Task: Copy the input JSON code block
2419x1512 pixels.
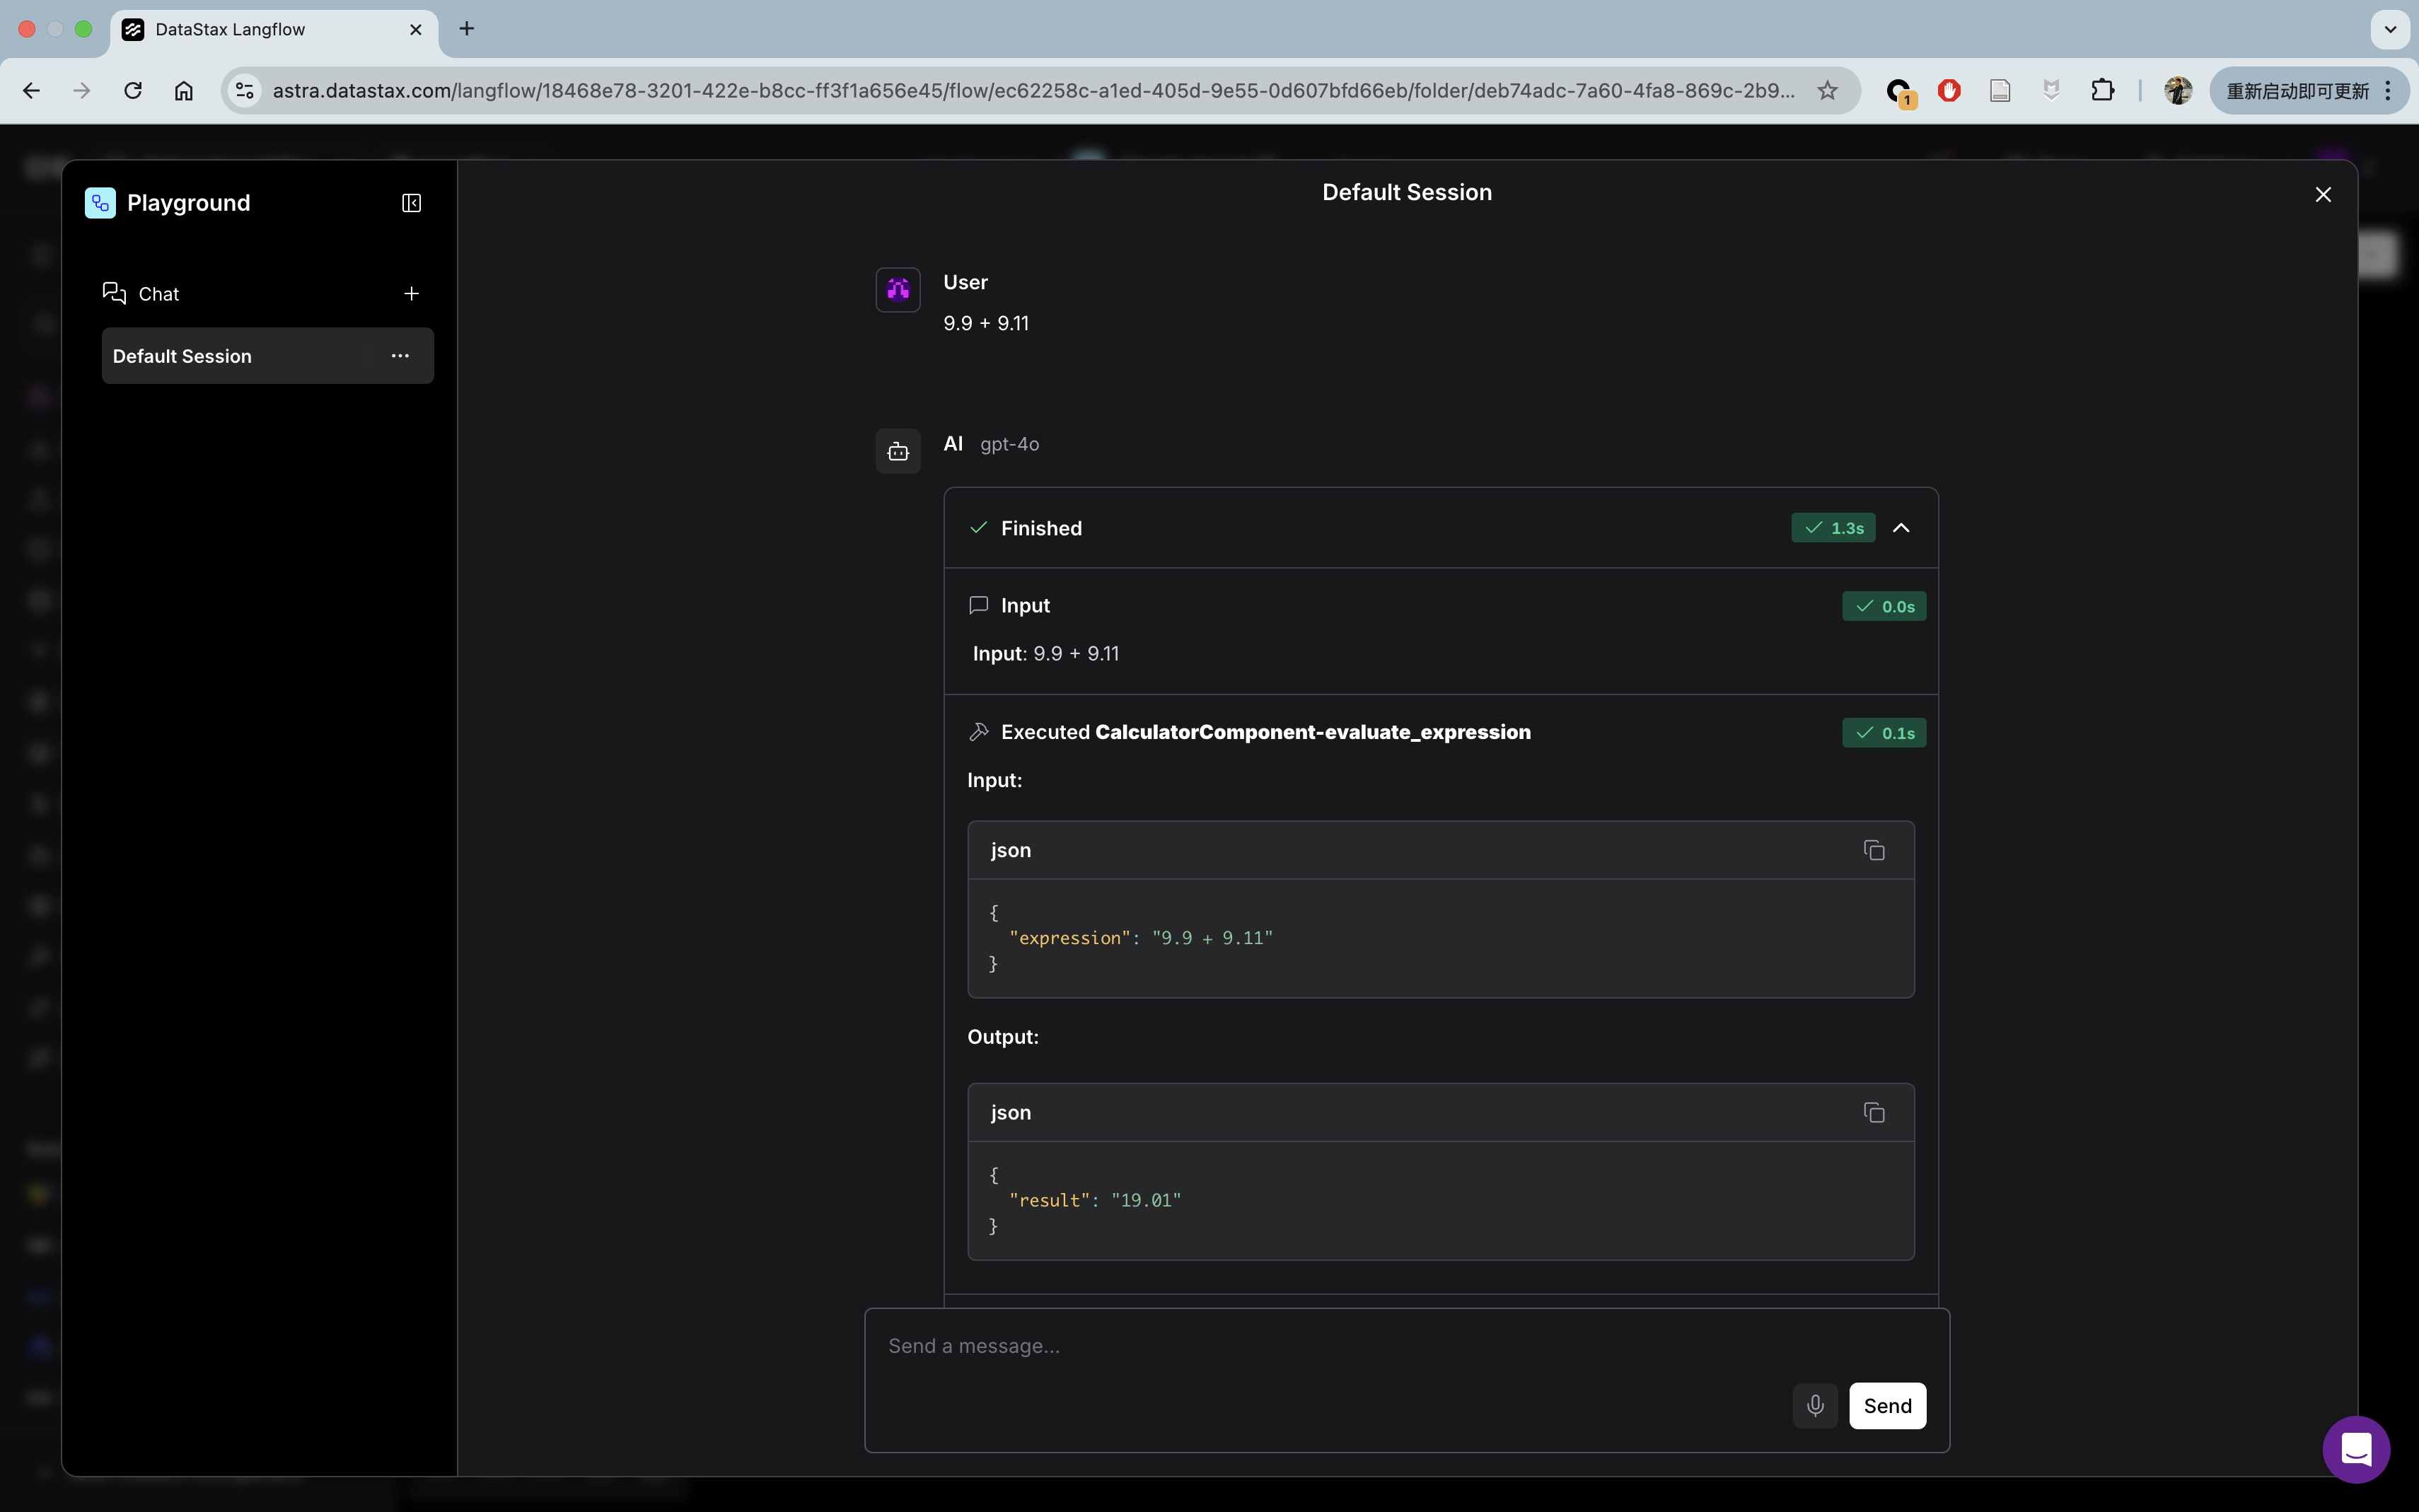Action: coord(1874,850)
